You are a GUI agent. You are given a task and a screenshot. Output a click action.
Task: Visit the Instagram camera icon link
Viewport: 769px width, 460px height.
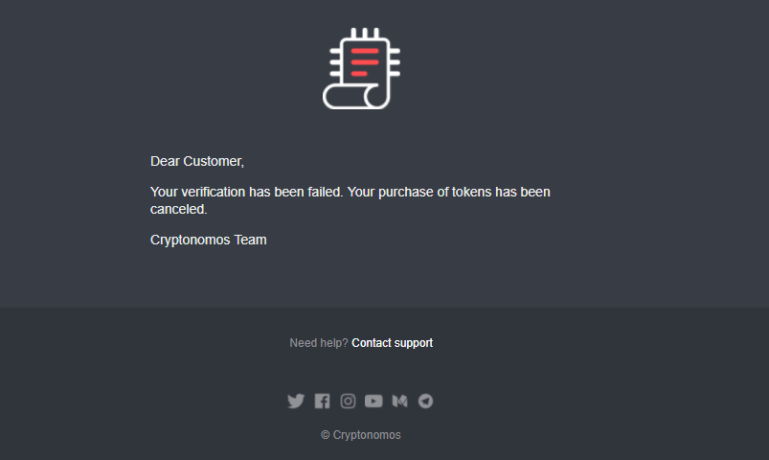coord(348,402)
